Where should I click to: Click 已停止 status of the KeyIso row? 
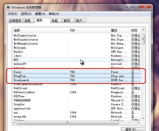(x=136, y=52)
